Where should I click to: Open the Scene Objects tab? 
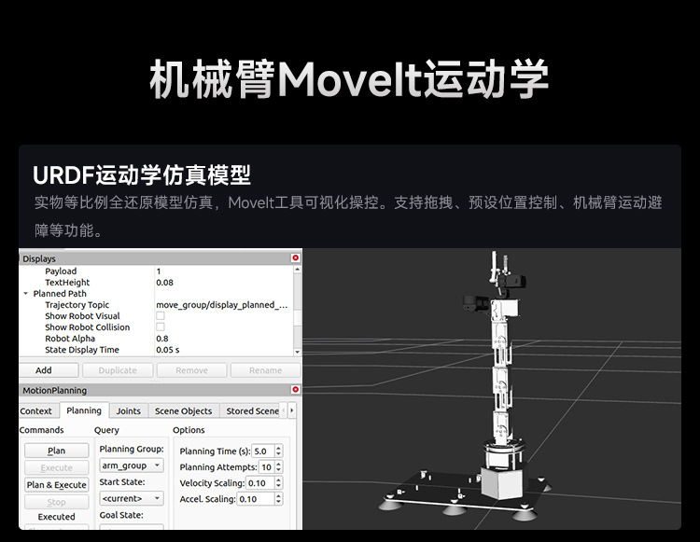click(184, 411)
